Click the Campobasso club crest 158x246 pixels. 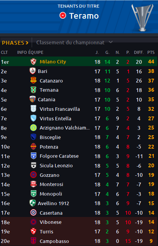(x=33, y=241)
